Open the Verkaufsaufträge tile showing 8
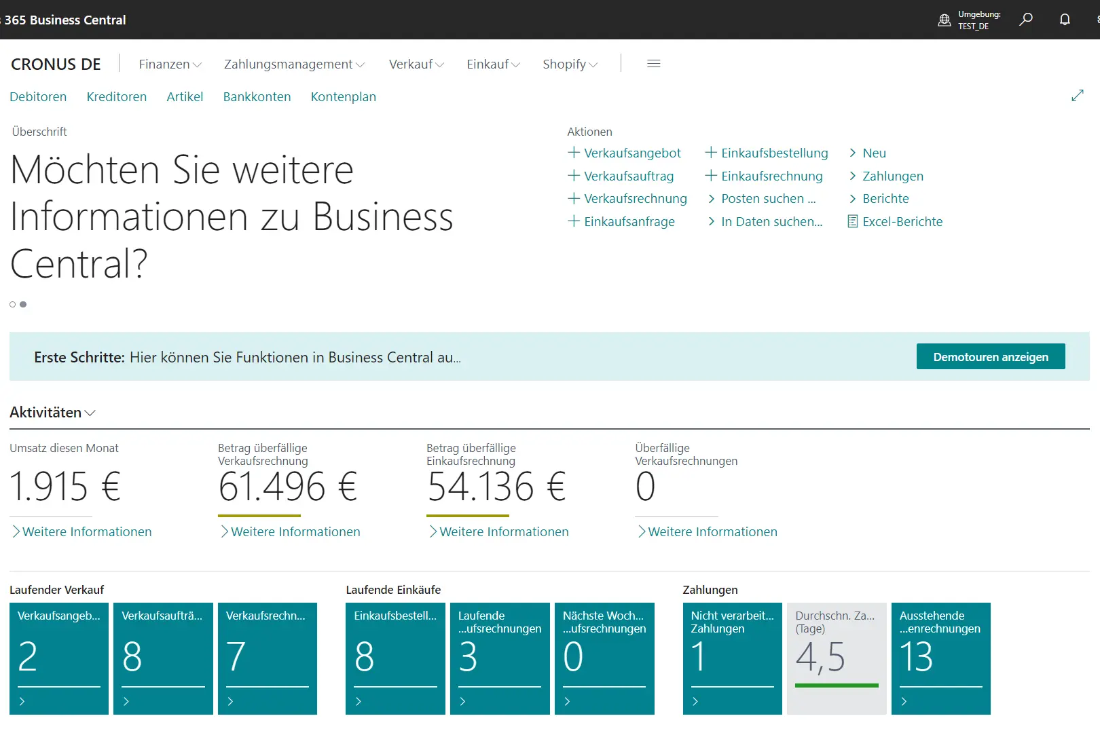Screen dimensions: 1100x733 click(x=163, y=658)
